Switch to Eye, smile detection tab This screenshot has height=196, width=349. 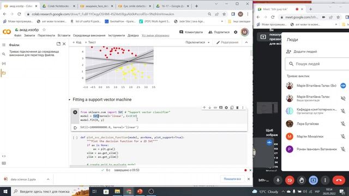click(135, 6)
